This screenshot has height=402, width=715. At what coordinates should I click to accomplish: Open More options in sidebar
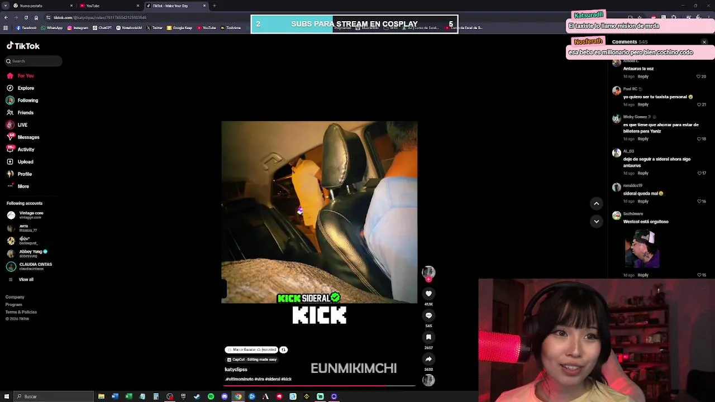[18, 186]
